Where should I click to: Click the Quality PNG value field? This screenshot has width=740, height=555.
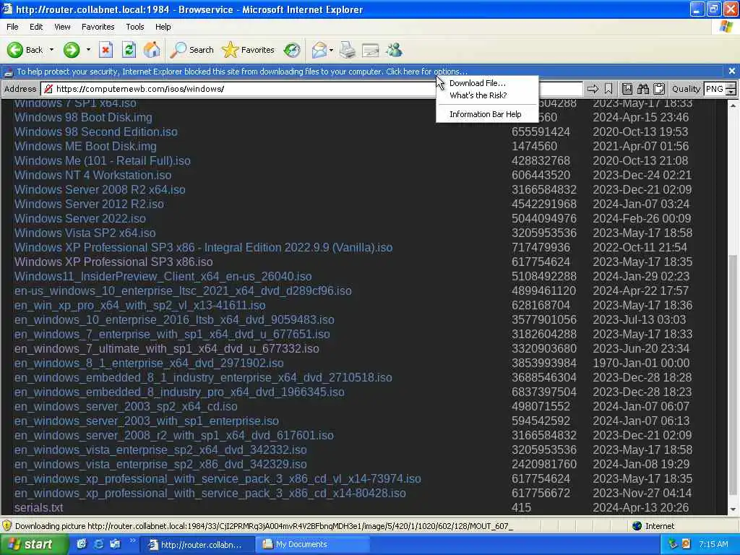pos(715,89)
